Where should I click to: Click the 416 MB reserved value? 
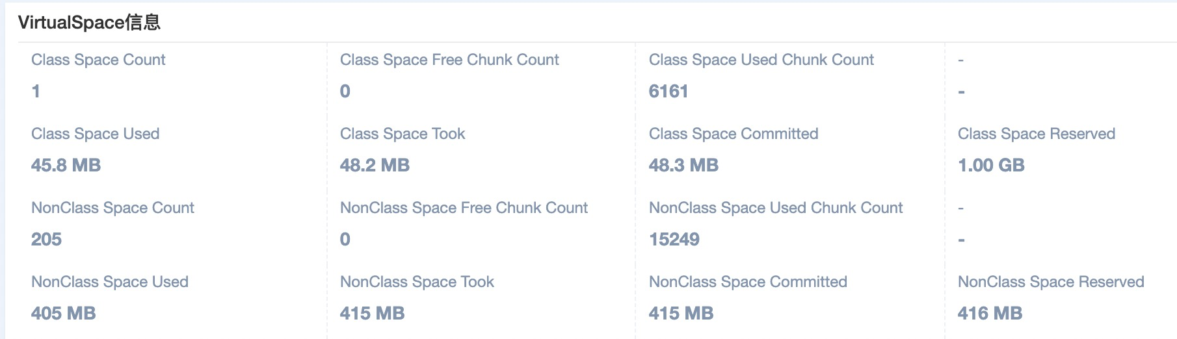click(x=990, y=314)
